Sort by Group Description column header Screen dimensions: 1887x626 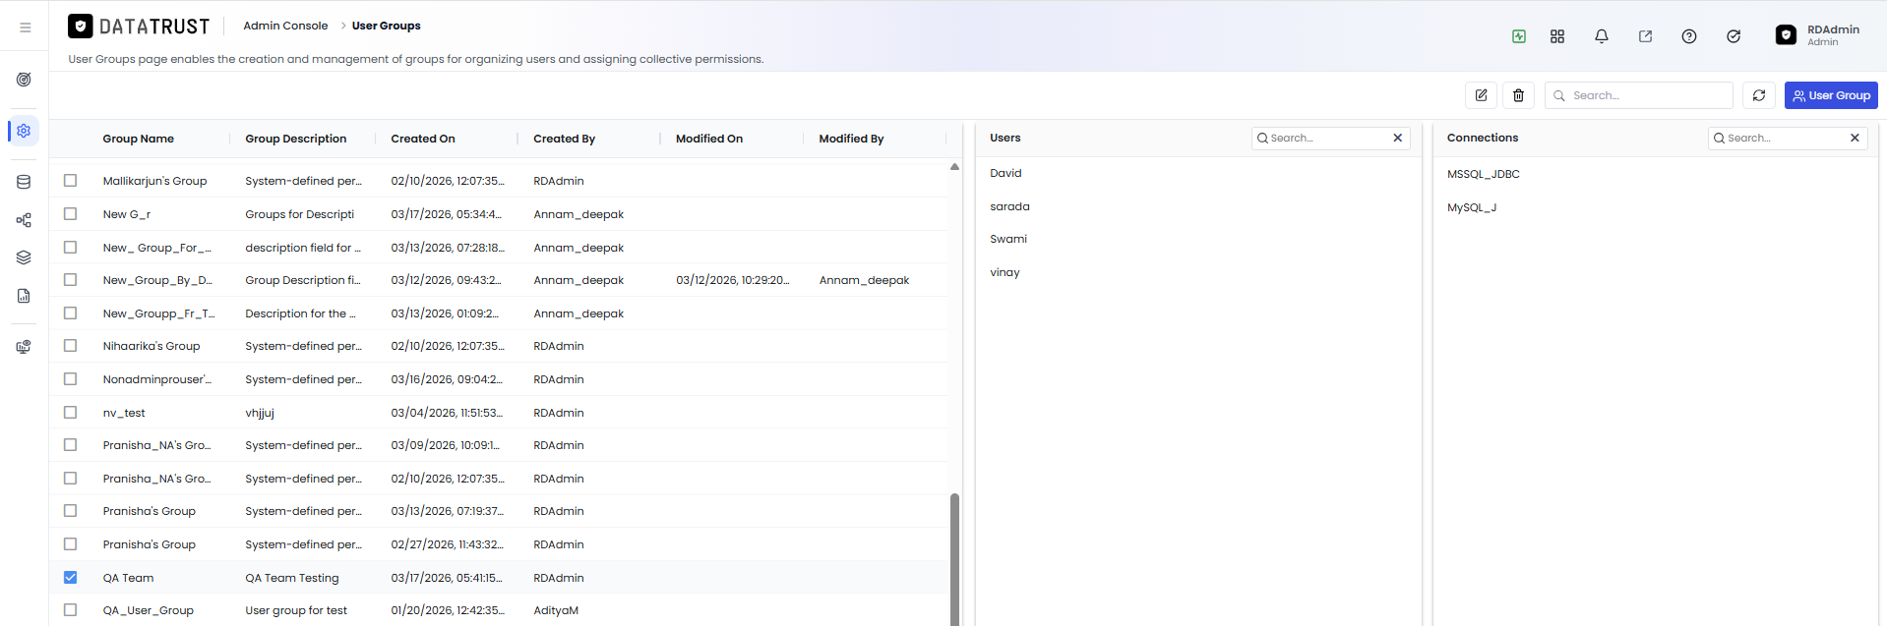coord(295,139)
